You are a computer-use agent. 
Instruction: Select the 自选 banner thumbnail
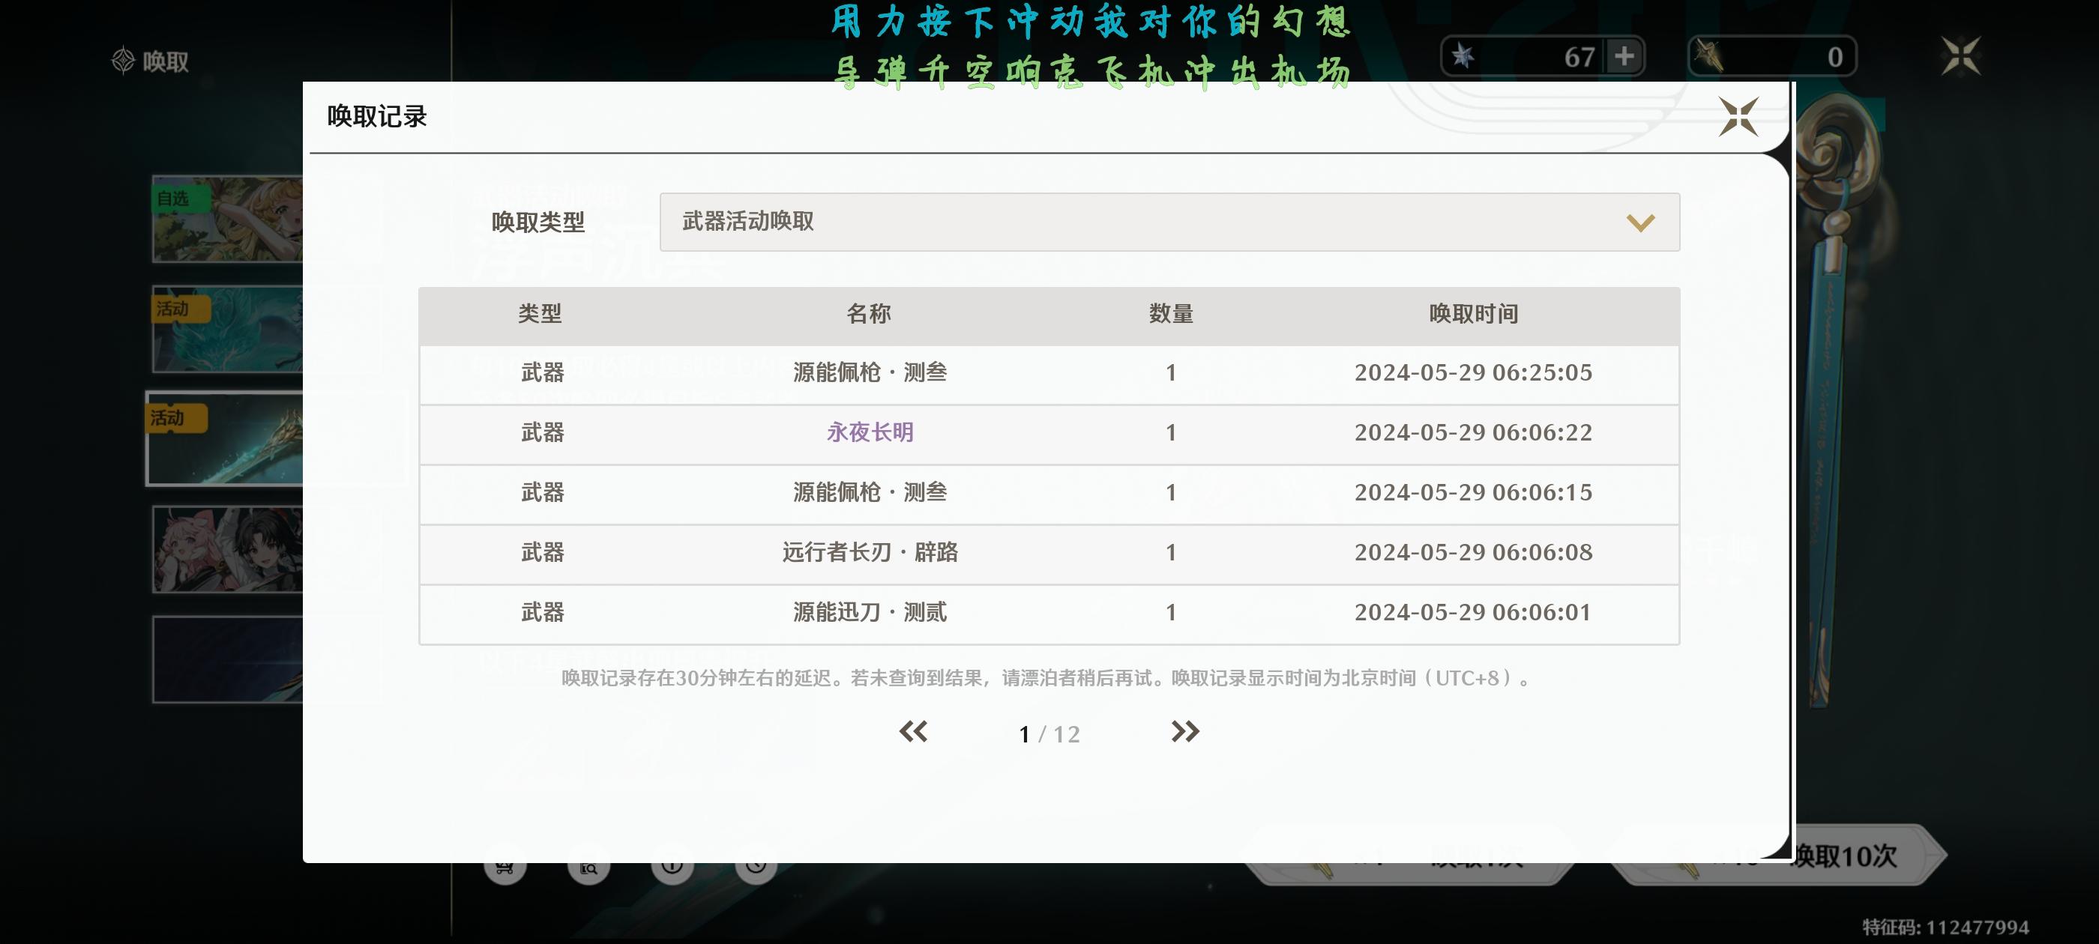(x=227, y=219)
